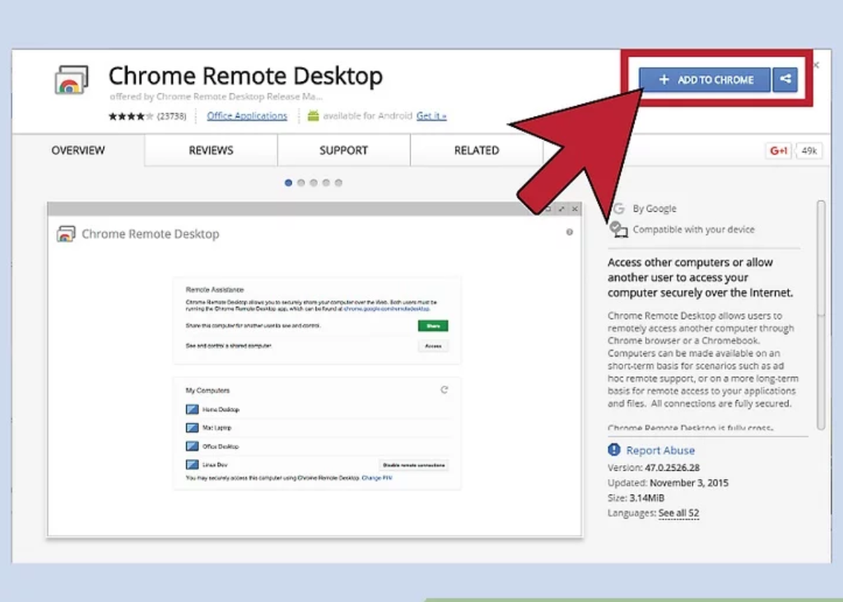Viewport: 843px width, 602px height.
Task: Follow the Get it » link
Action: (431, 116)
